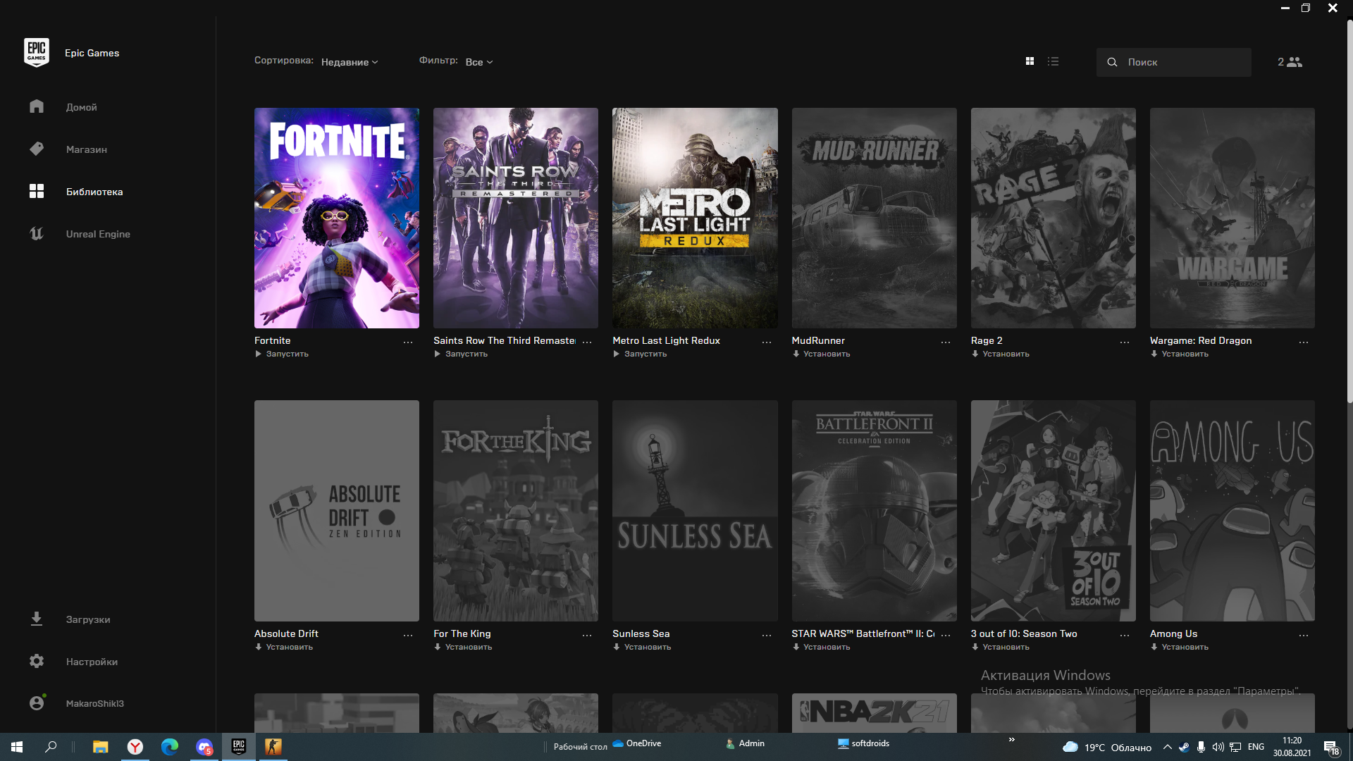Open Загрузки downloads arrow icon
This screenshot has width=1353, height=761.
[37, 619]
